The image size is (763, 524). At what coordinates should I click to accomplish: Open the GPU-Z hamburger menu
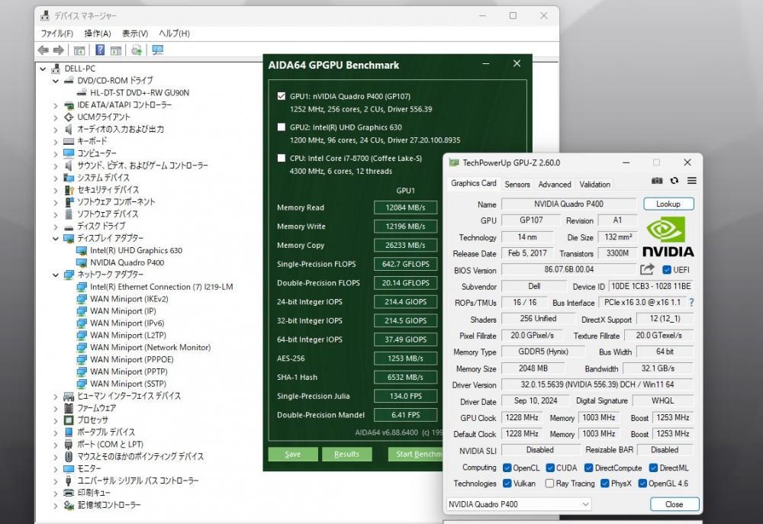[691, 181]
